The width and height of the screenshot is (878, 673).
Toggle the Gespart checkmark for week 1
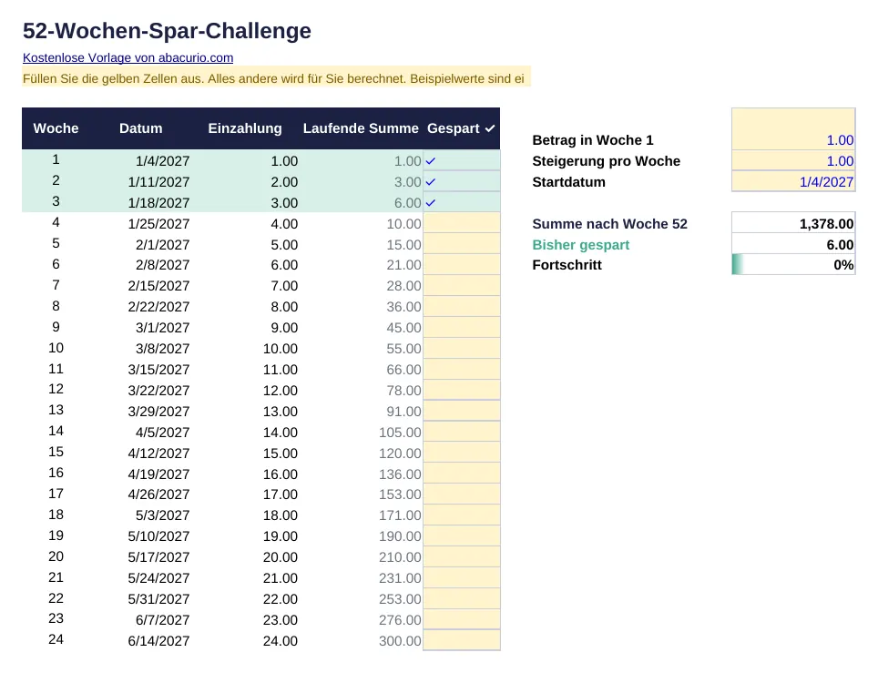point(462,160)
